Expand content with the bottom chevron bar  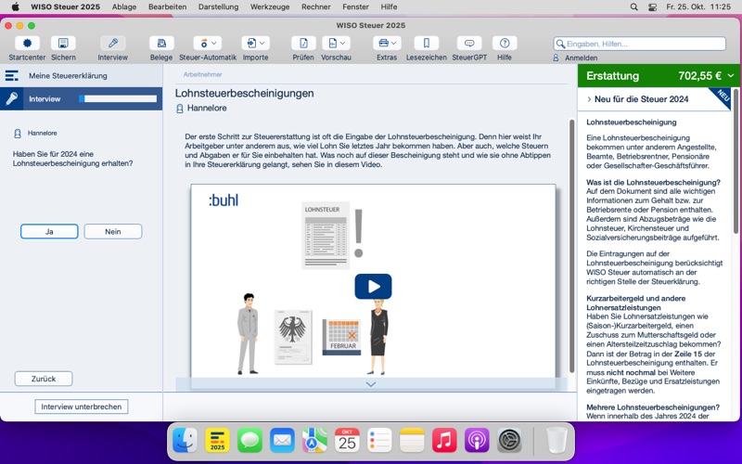tap(371, 384)
